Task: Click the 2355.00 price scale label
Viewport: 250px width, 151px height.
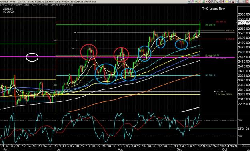Action: (x=244, y=85)
